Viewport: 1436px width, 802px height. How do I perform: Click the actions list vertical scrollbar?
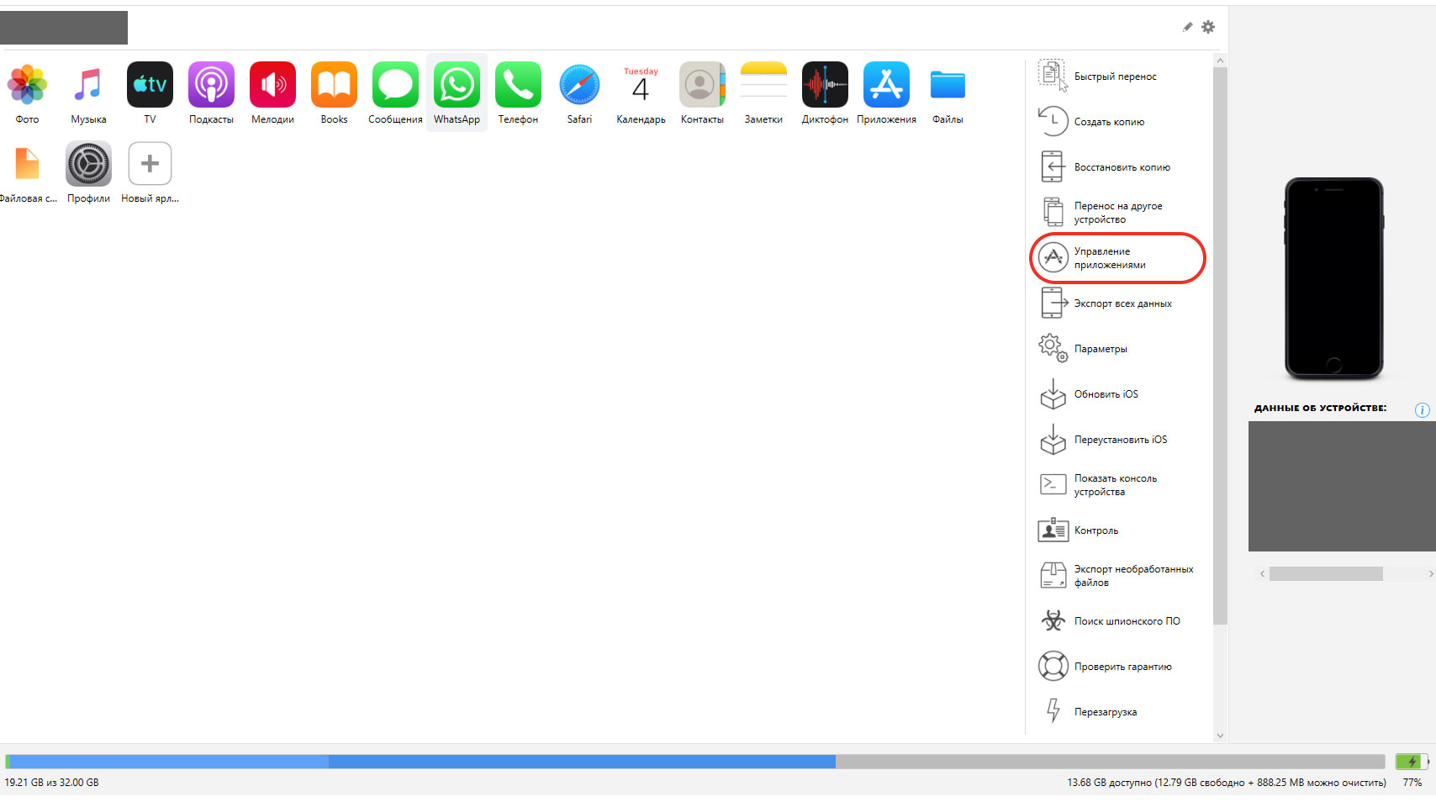click(1221, 346)
